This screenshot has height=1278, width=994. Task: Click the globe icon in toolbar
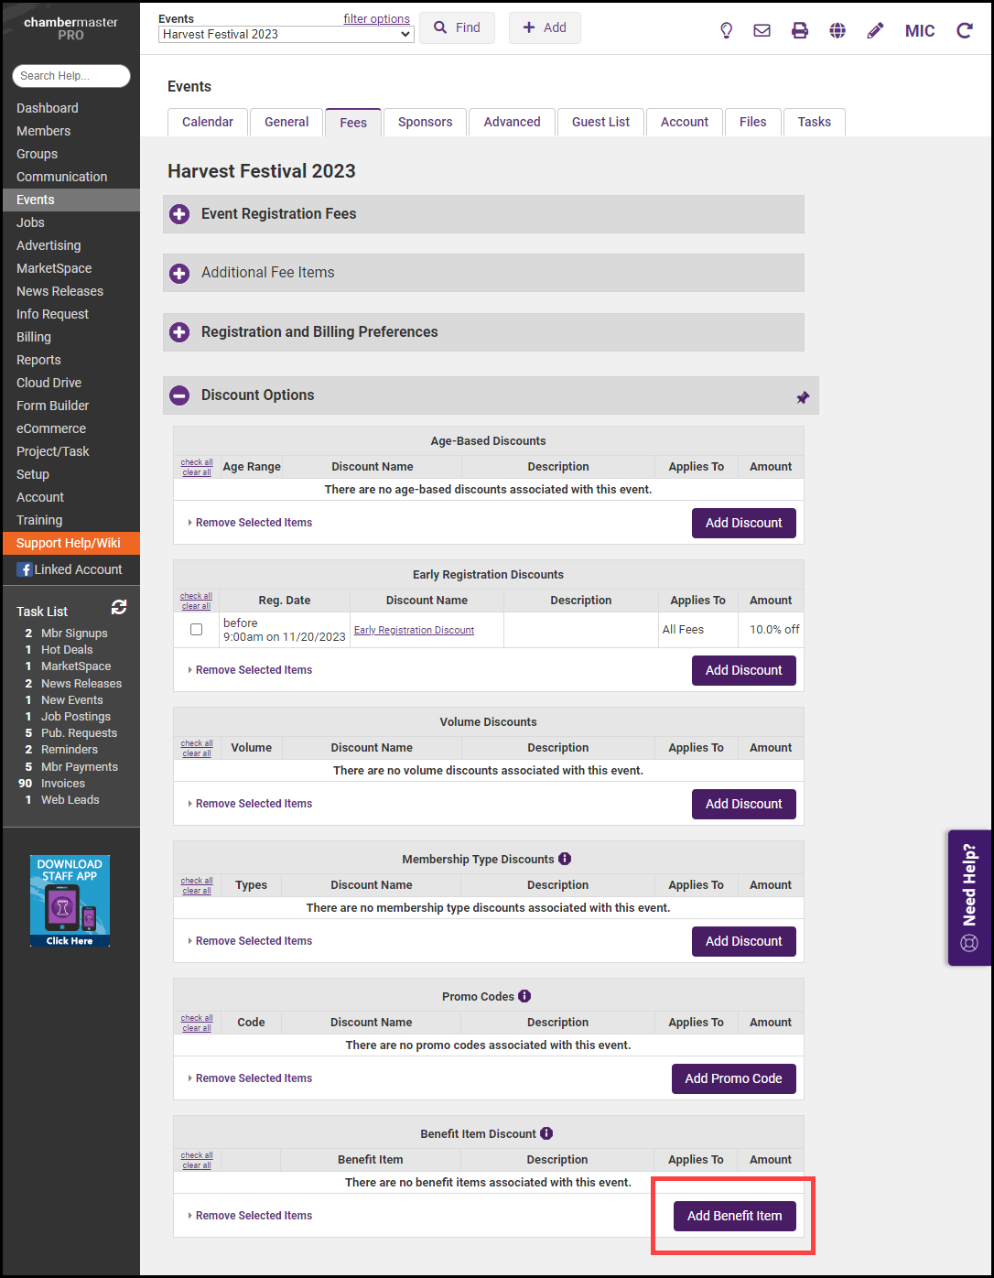[837, 30]
